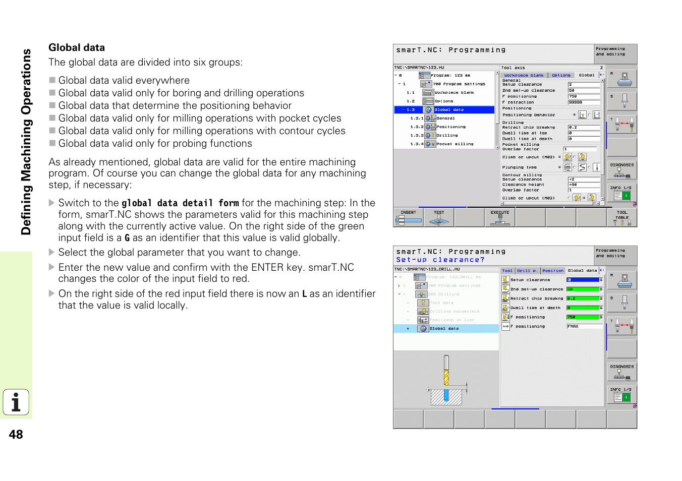Switch to the Tool tab in lower form
682x481 pixels.
tap(507, 271)
